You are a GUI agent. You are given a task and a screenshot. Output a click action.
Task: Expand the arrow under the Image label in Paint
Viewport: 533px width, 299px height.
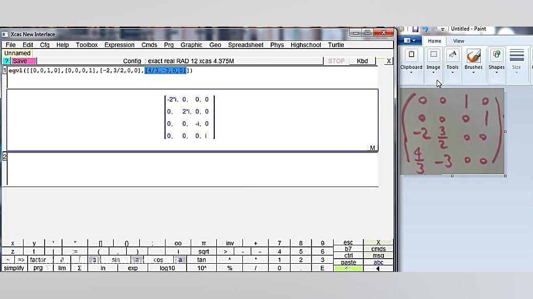[x=434, y=73]
